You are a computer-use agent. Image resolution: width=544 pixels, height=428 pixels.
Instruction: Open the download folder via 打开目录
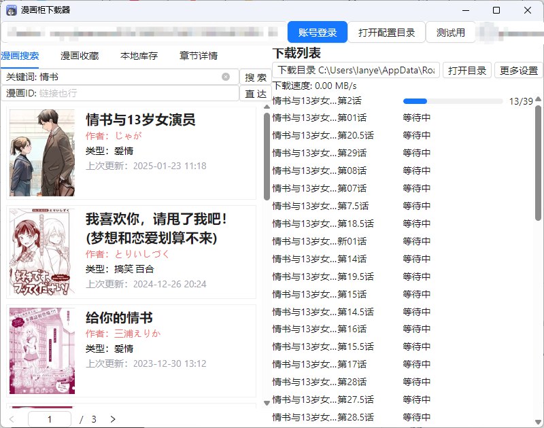coord(467,70)
